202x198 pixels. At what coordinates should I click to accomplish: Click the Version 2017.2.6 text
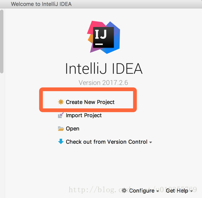103,83
